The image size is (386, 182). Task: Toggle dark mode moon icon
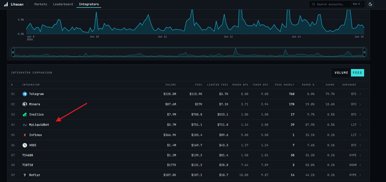point(370,4)
